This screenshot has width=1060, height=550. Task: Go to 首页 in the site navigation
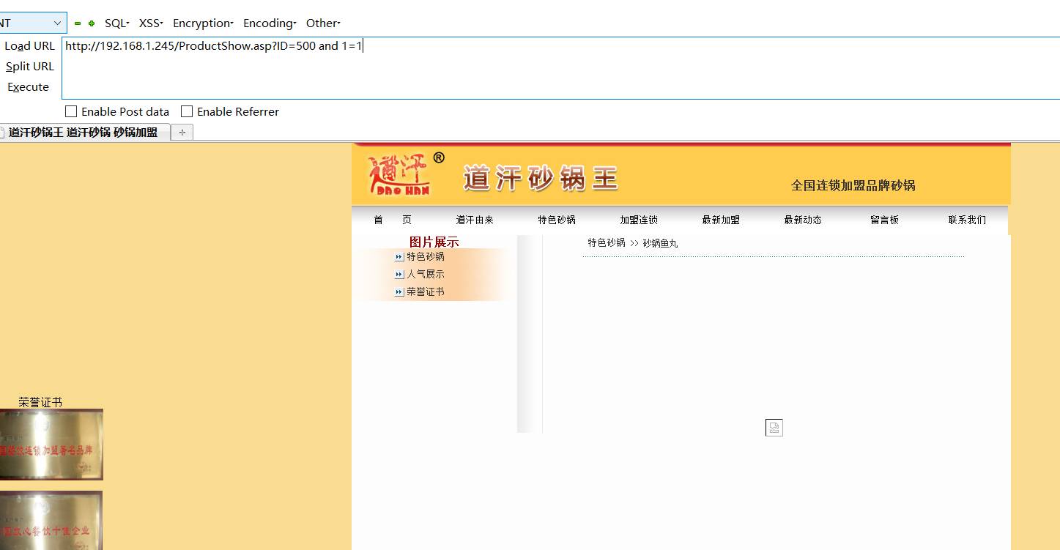coord(393,220)
